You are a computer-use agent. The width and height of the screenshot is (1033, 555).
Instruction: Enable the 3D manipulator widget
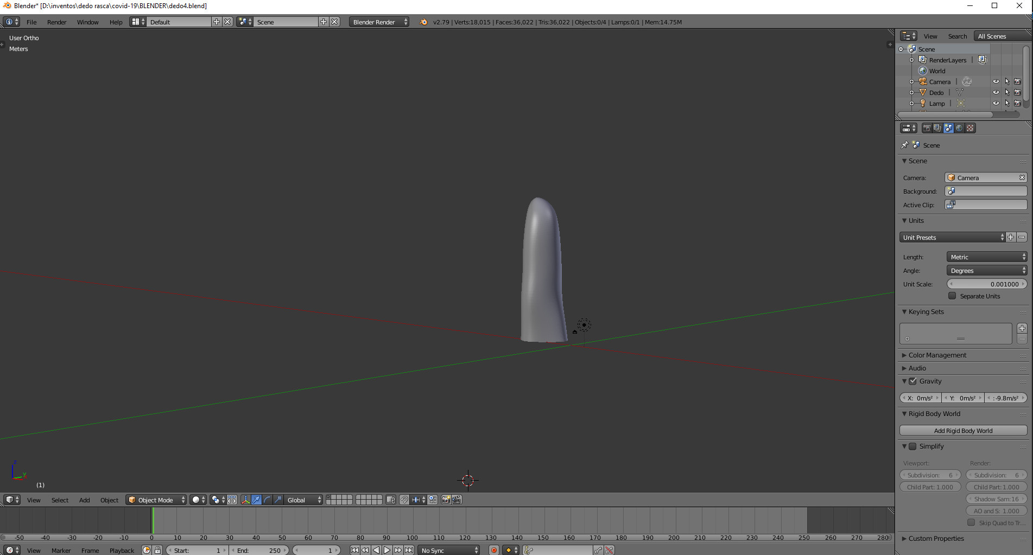245,500
